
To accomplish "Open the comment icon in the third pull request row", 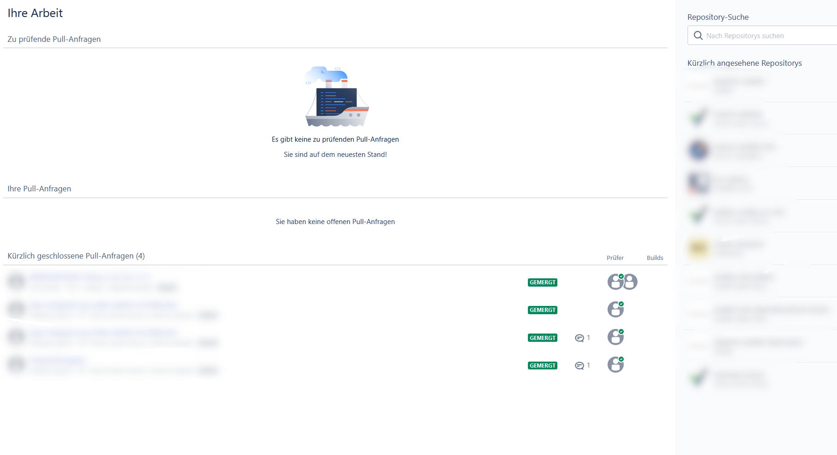I will click(x=579, y=338).
